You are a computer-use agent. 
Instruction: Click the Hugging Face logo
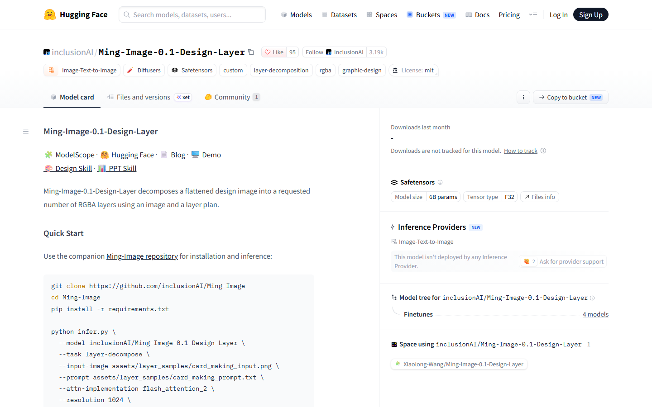click(76, 14)
